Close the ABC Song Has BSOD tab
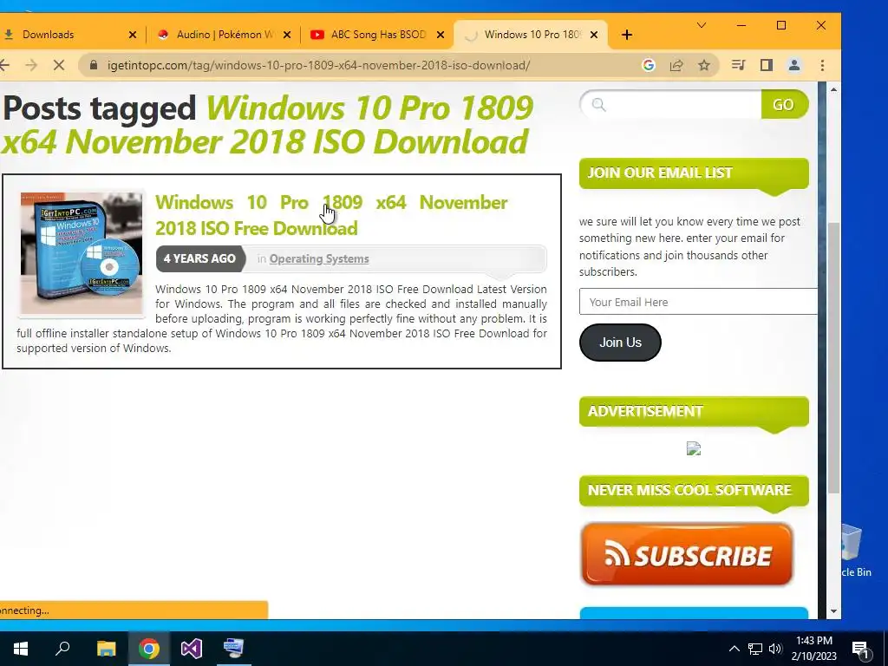This screenshot has height=666, width=888. [x=440, y=35]
